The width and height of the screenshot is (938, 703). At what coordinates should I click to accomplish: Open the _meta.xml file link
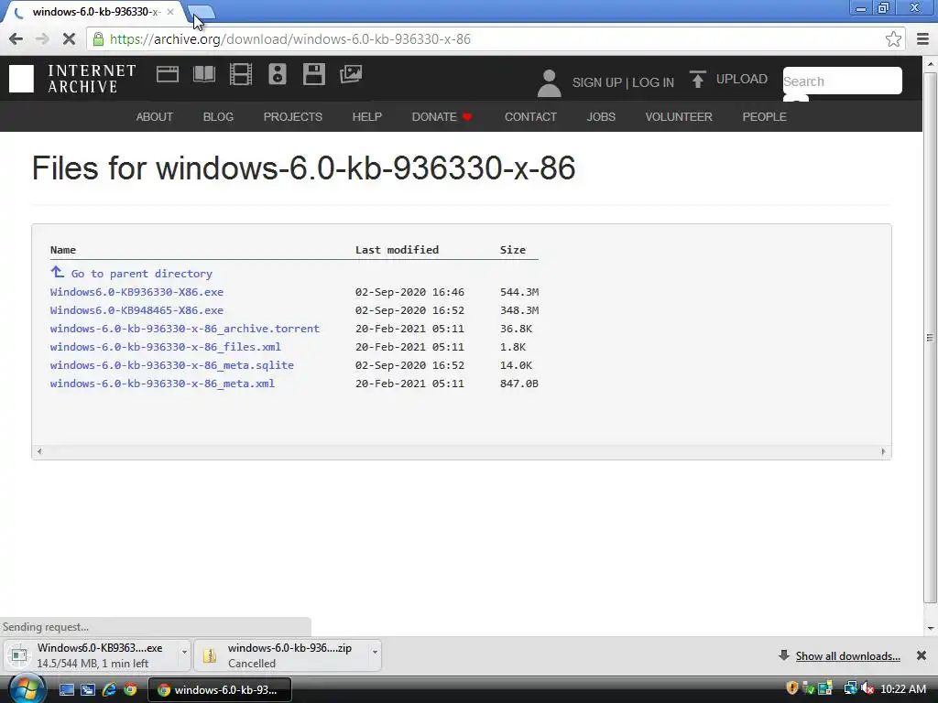163,384
